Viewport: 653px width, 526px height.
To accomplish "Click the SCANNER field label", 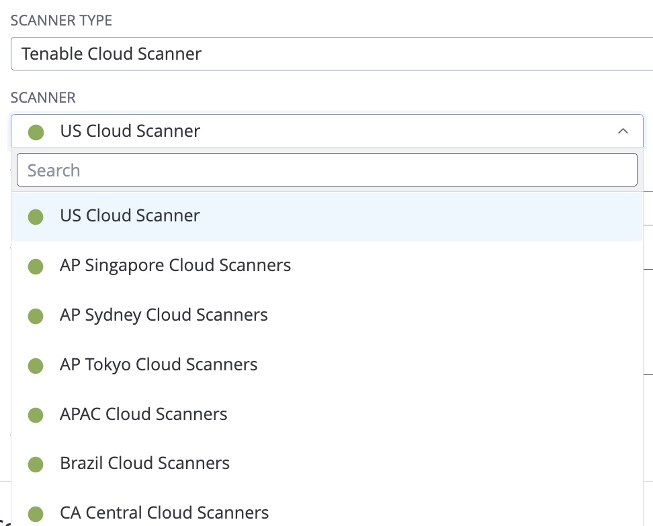I will pyautogui.click(x=43, y=98).
